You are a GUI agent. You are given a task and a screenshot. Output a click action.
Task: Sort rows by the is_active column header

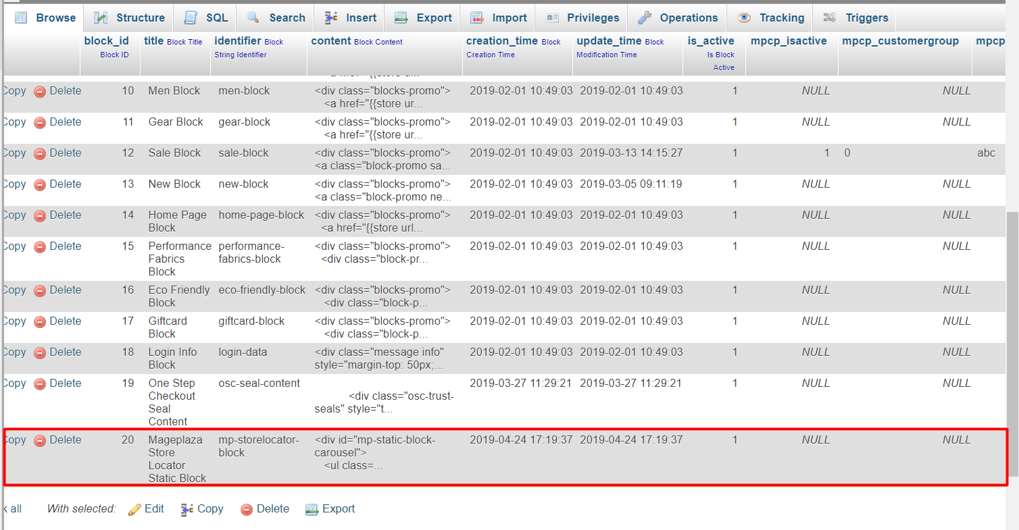coord(711,41)
